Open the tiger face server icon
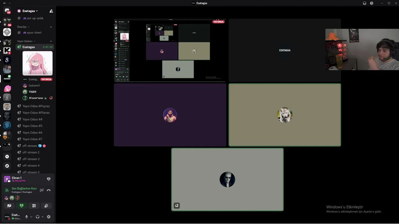Image resolution: width=399 pixels, height=224 pixels. point(7,107)
